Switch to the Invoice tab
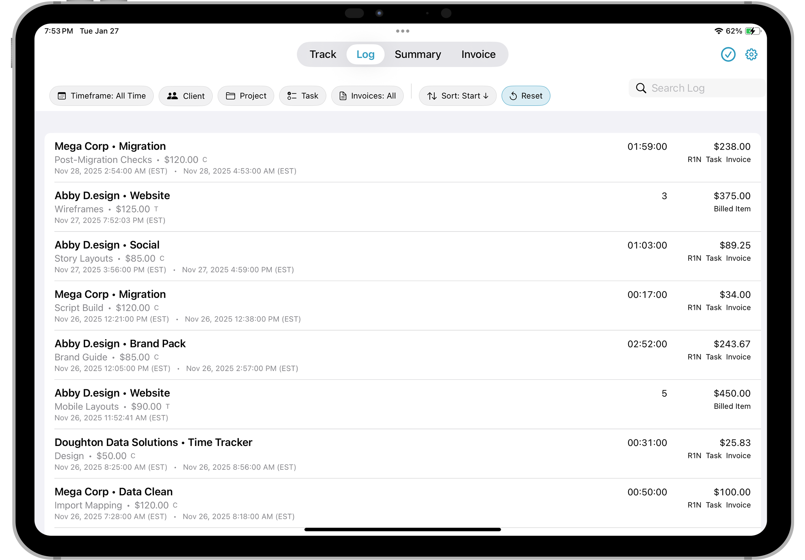 pos(478,54)
